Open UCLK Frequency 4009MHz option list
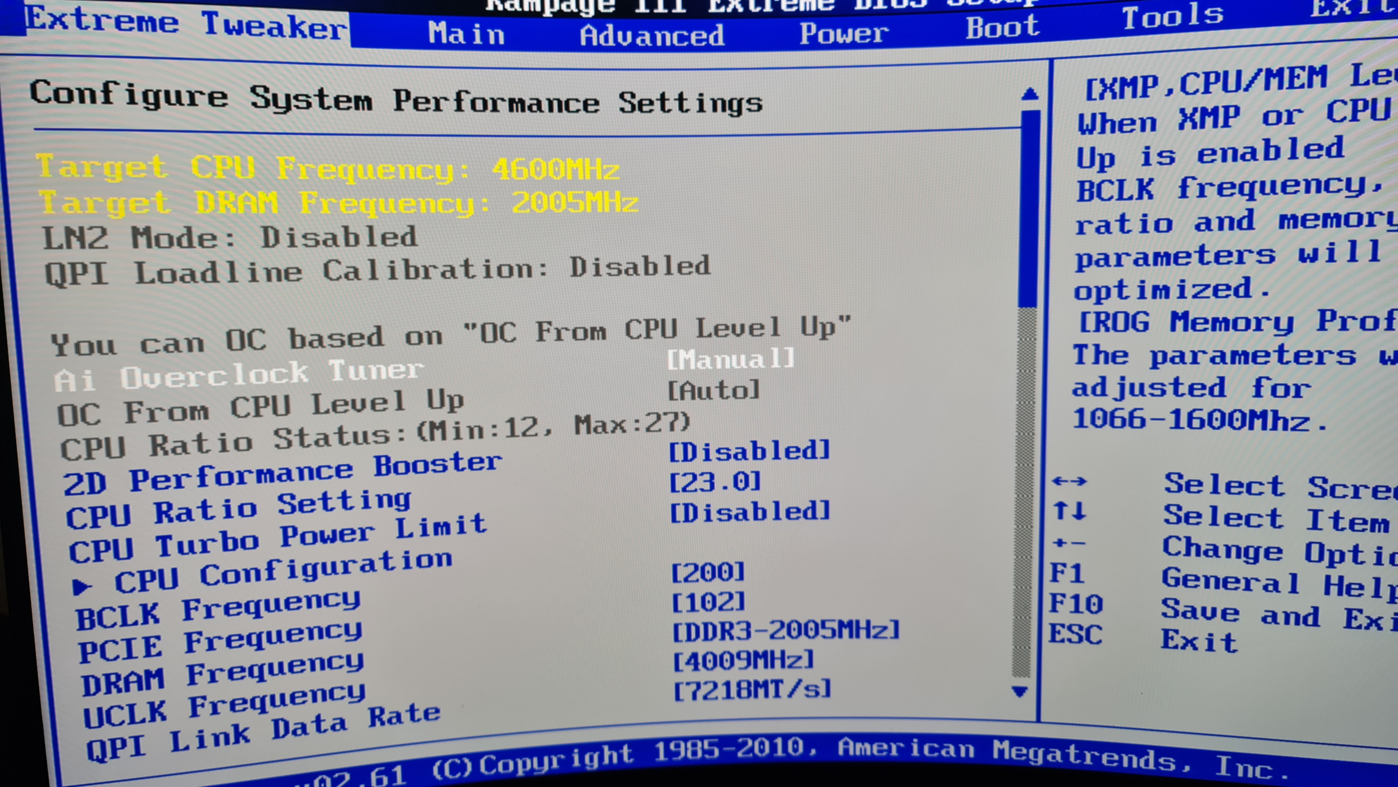1398x787 pixels. coord(743,660)
